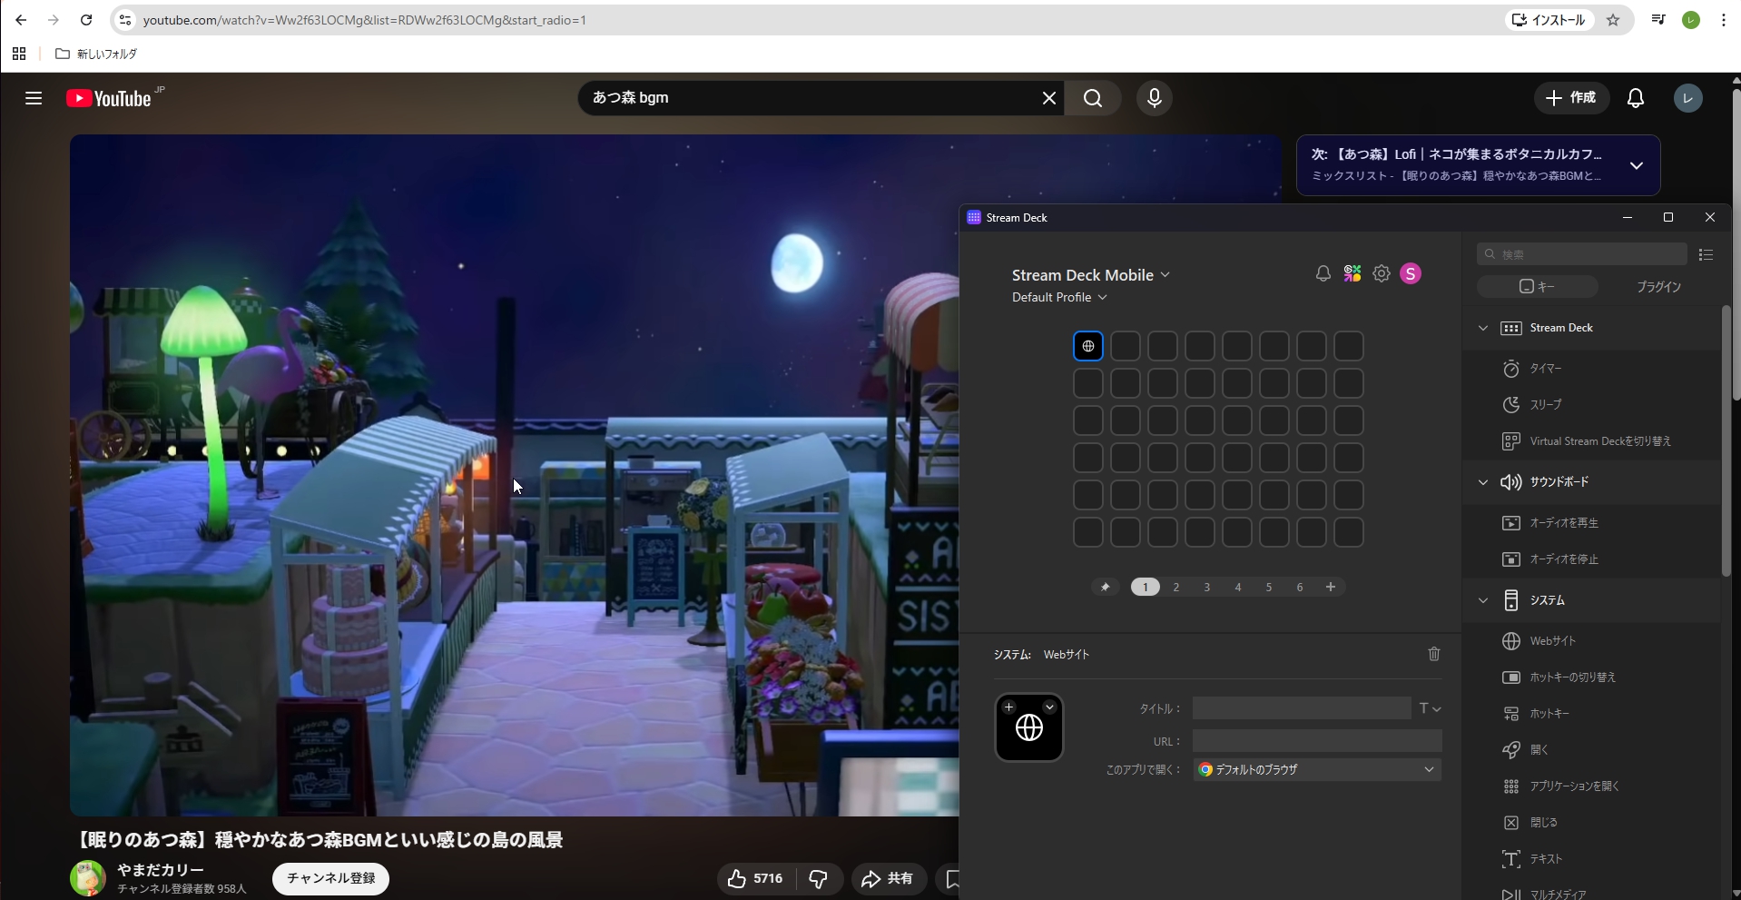Click the Stream Deck user profile avatar

1410,273
